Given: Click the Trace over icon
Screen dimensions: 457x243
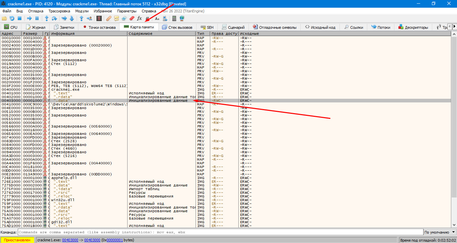Looking at the screenshot, I should click(x=72, y=18).
